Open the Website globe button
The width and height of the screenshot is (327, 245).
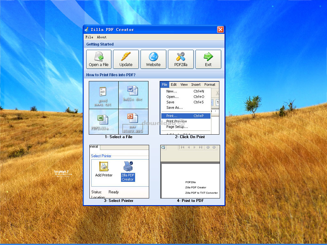pyautogui.click(x=153, y=59)
